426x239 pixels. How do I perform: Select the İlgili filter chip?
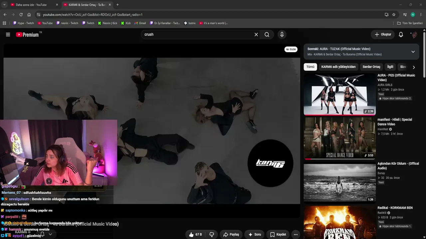390,67
